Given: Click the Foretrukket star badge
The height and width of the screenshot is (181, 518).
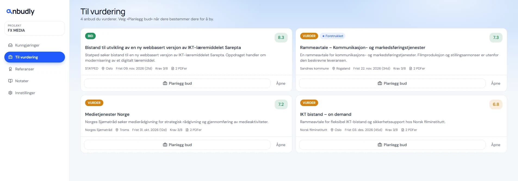Looking at the screenshot, I should tap(333, 36).
